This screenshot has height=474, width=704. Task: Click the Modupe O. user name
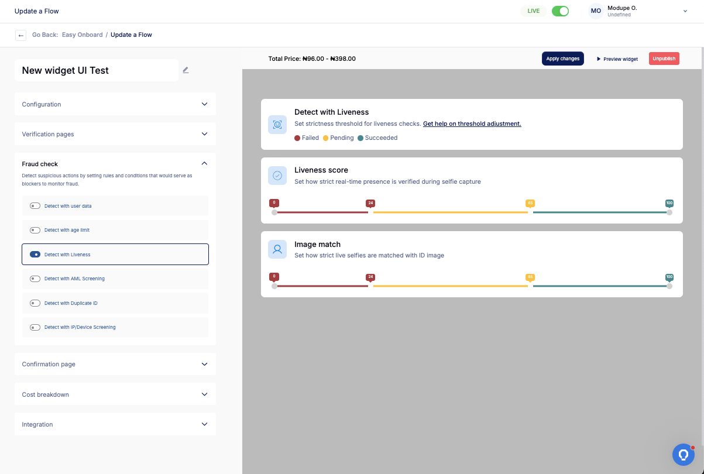coord(622,8)
